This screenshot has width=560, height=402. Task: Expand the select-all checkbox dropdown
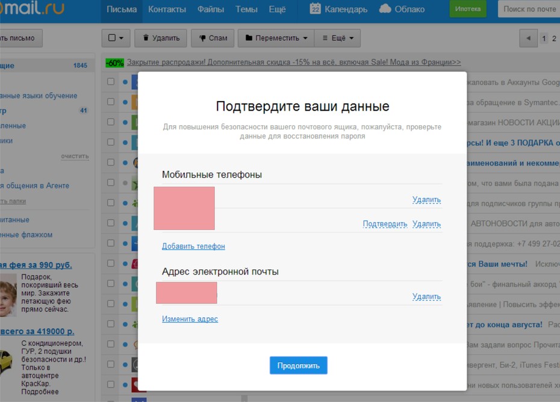(122, 38)
